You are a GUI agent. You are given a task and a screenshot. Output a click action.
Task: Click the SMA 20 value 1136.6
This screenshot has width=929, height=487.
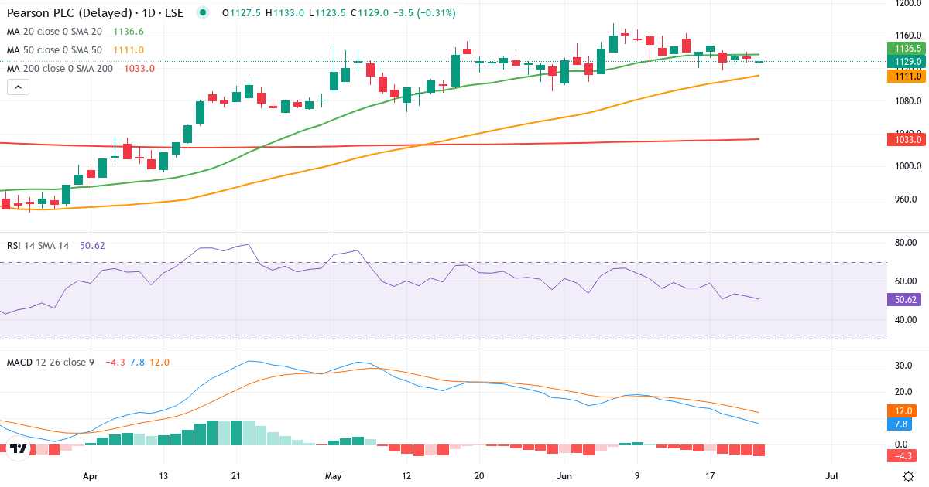tap(129, 32)
